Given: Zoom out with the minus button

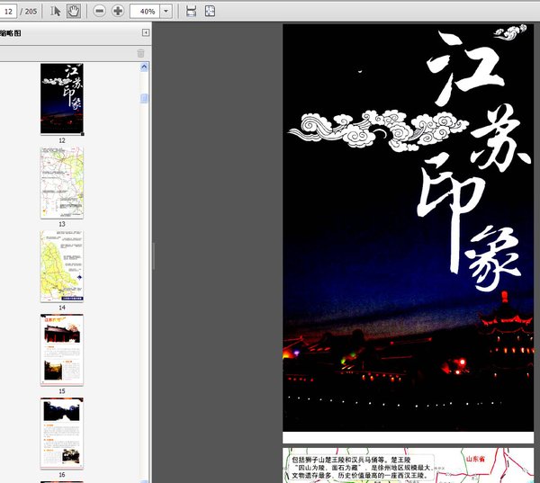Looking at the screenshot, I should pyautogui.click(x=100, y=11).
